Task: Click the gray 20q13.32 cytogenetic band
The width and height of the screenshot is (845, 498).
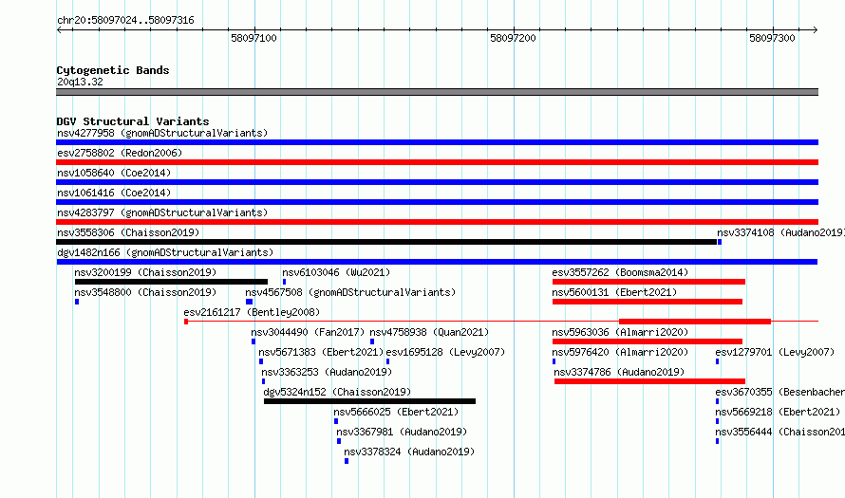Action: tap(437, 92)
